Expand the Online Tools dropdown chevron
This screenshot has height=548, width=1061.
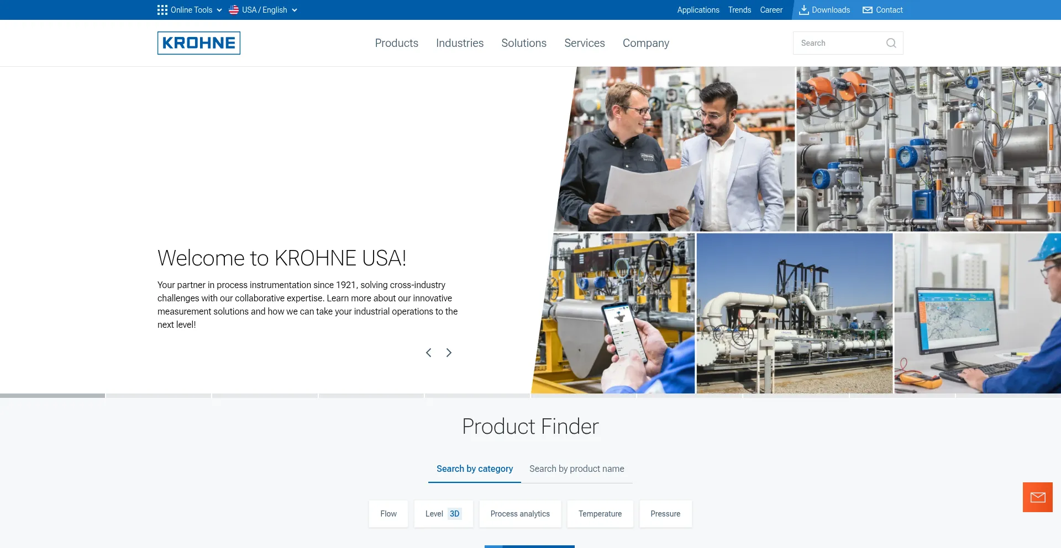coord(219,10)
